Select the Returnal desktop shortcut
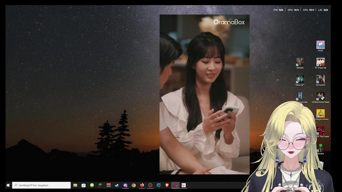This screenshot has width=342, height=192. (x=300, y=81)
